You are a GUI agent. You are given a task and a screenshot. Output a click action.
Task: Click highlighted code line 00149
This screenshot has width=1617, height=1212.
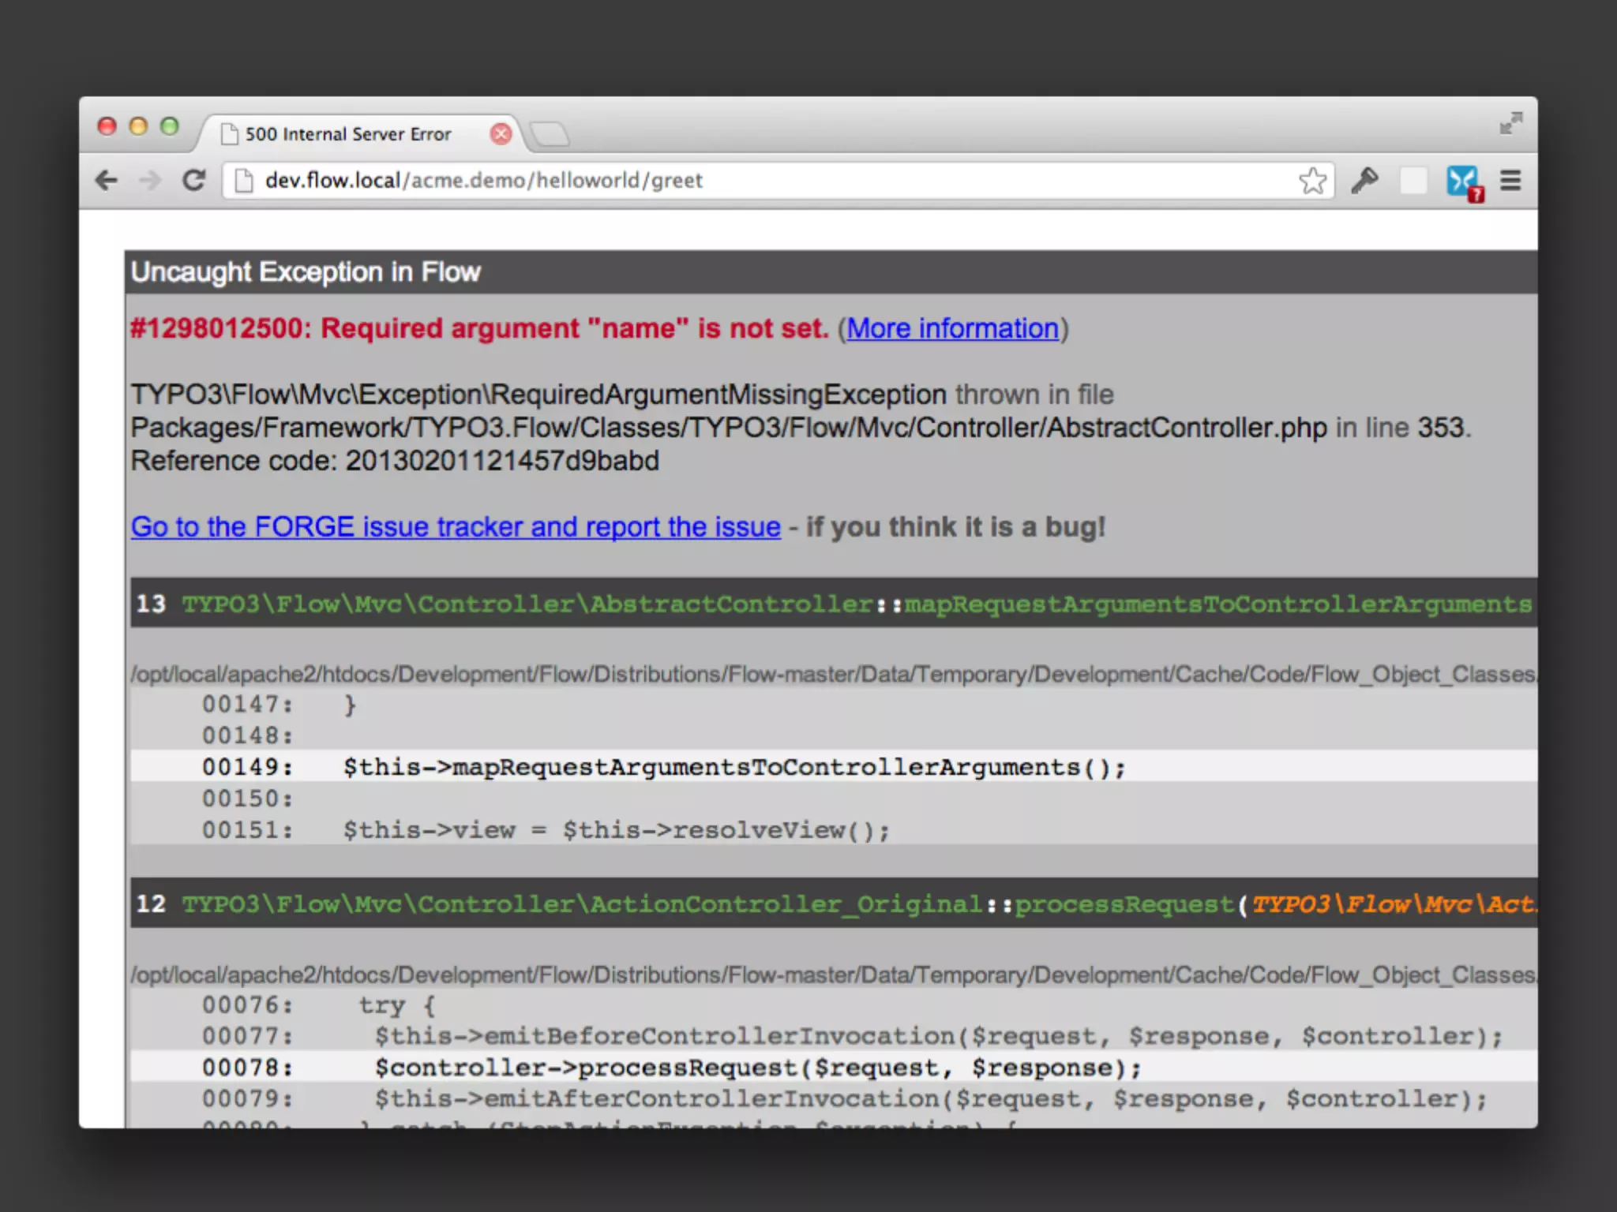pyautogui.click(x=734, y=767)
